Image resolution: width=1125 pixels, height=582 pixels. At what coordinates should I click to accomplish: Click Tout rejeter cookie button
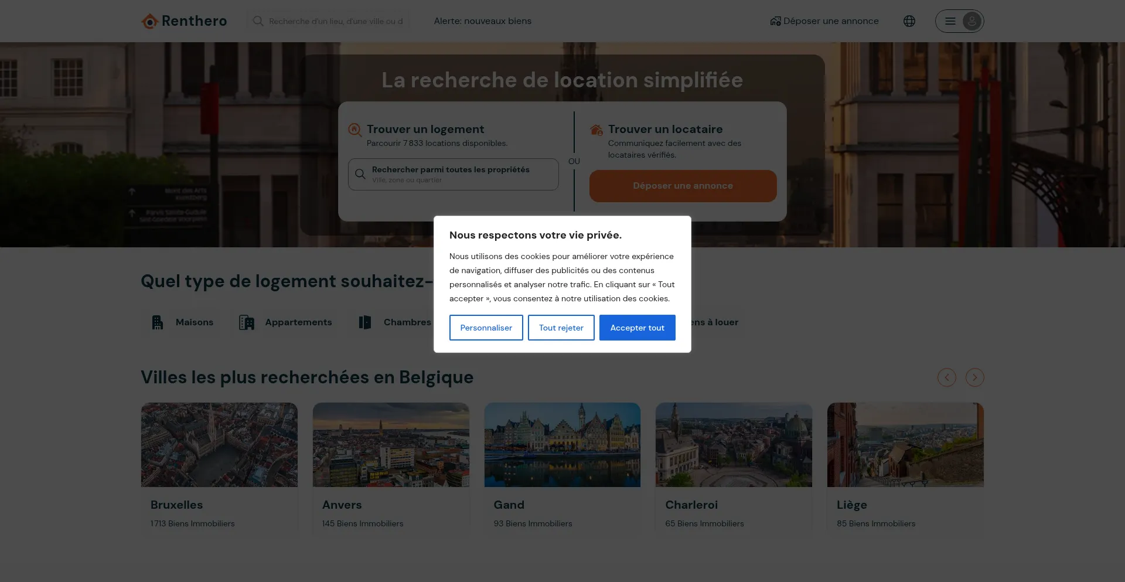[561, 328]
